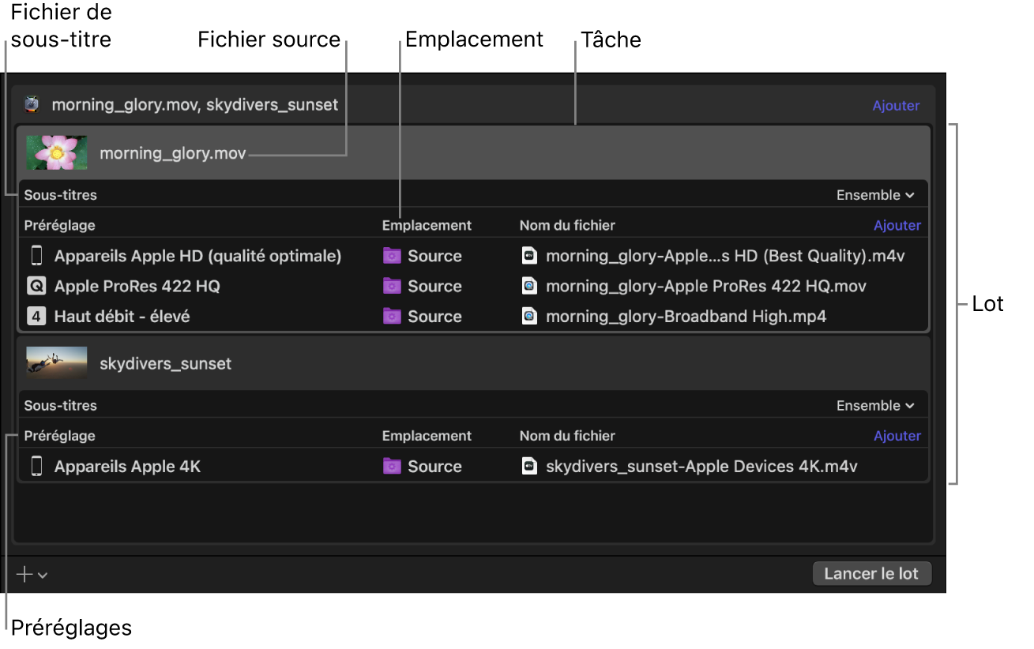The width and height of the screenshot is (1034, 649).
Task: Select the Haut débit - élevé preset row
Action: (122, 317)
